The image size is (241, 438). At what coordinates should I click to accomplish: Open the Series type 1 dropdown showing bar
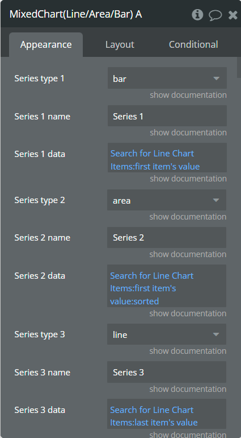coord(167,78)
